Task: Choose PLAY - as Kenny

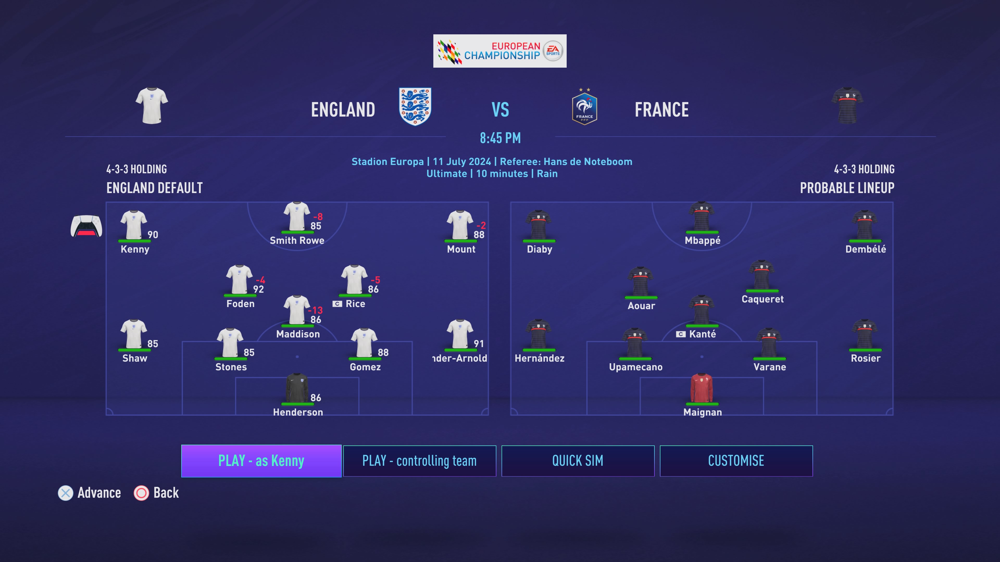Action: tap(261, 461)
